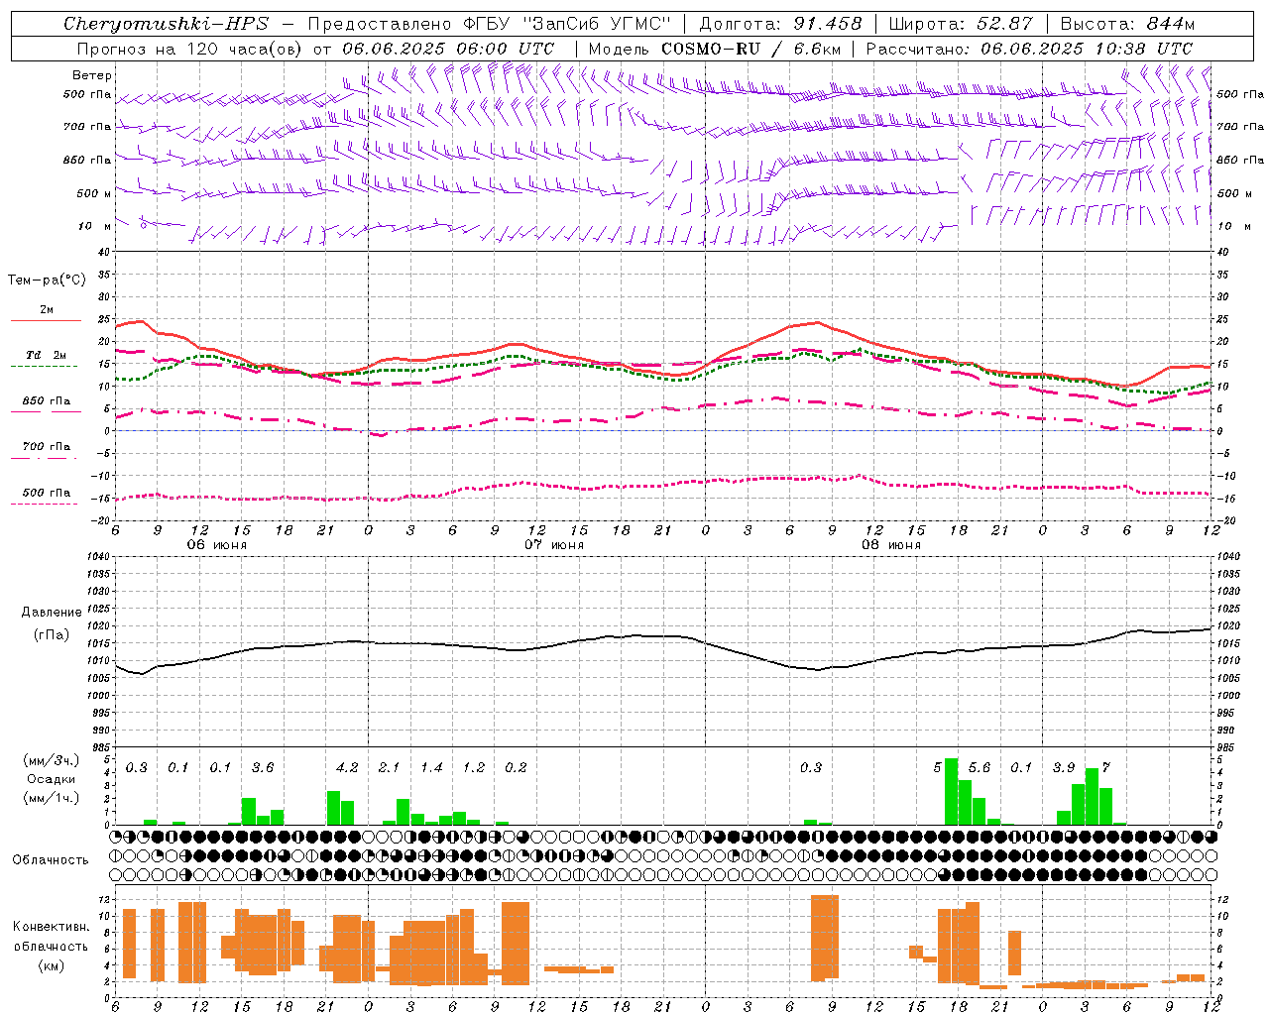This screenshot has width=1269, height=1015.
Task: Click the Тем-ра(°C) axis title
Action: click(47, 281)
